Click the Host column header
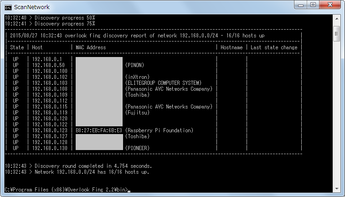 pyautogui.click(x=37, y=47)
